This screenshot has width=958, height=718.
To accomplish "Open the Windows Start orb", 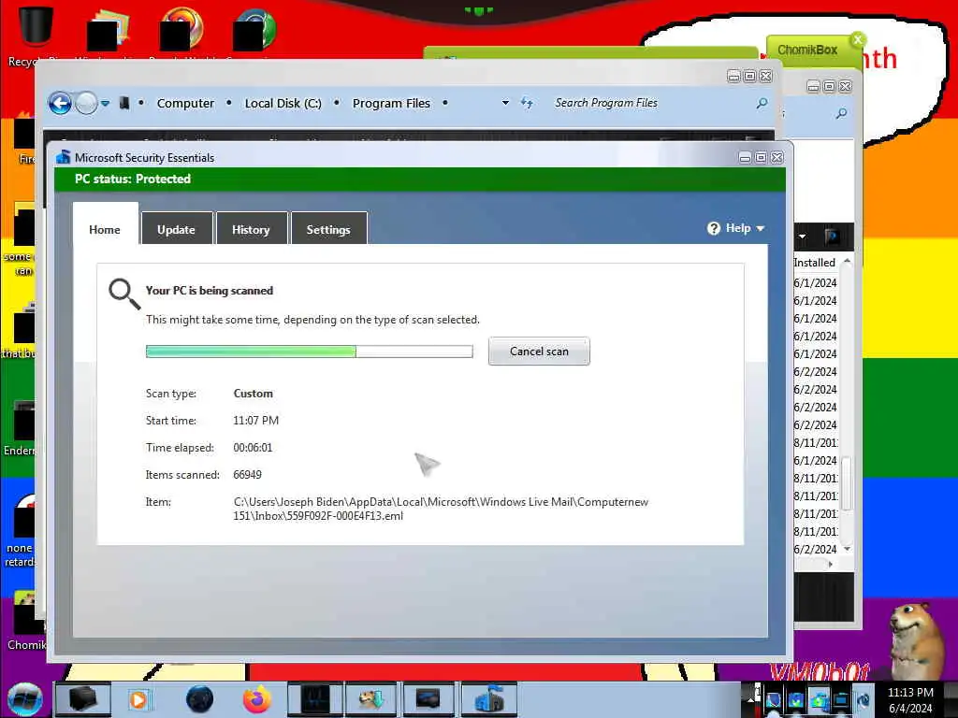I will (25, 699).
